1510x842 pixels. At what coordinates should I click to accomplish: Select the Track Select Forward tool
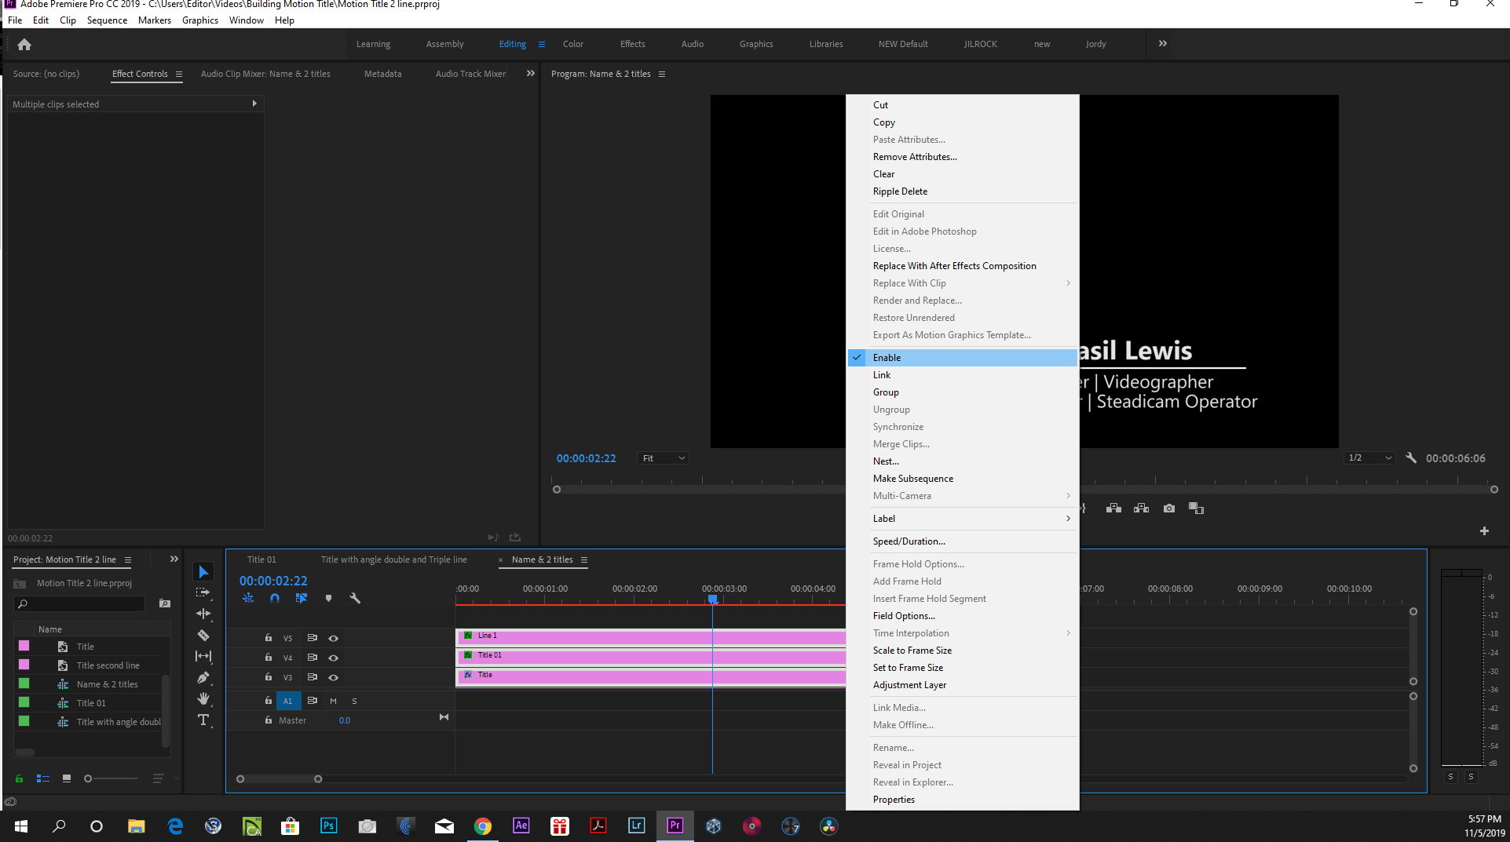click(203, 592)
